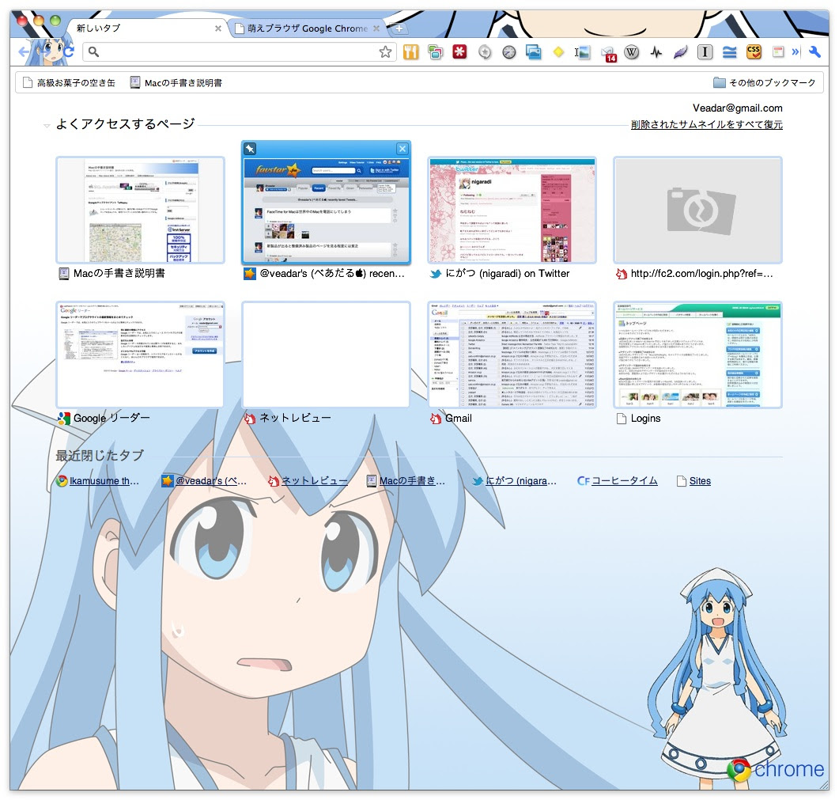Open the Logins page thumbnail
This screenshot has width=839, height=800.
697,355
